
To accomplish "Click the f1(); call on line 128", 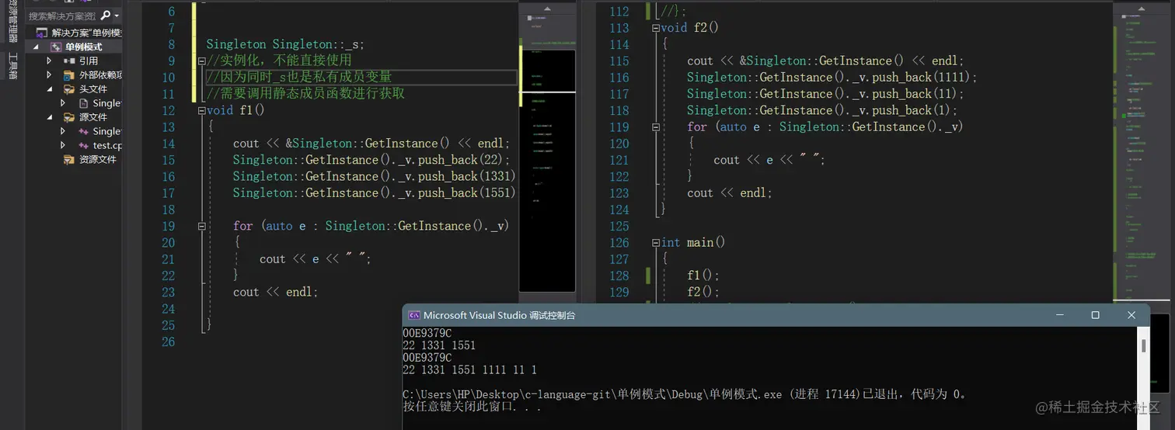I will pyautogui.click(x=703, y=276).
